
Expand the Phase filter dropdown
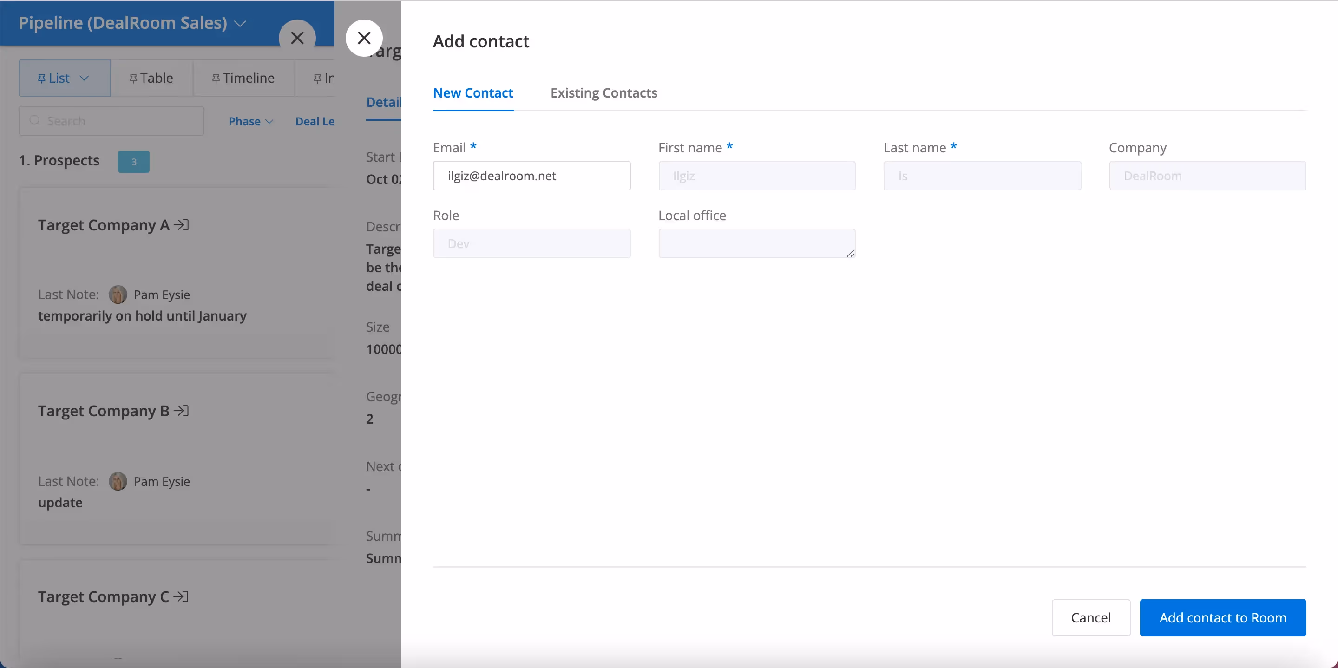[250, 121]
